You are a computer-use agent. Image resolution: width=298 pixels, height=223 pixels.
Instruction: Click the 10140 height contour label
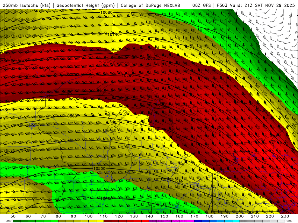click(x=114, y=35)
